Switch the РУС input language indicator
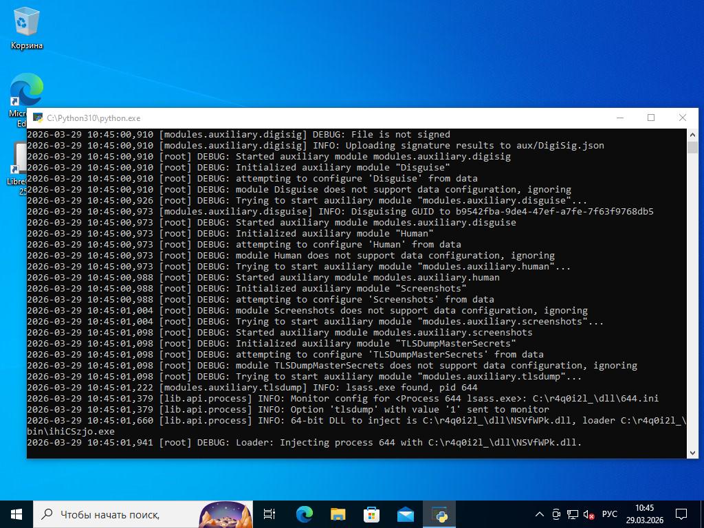The image size is (704, 528). click(609, 514)
